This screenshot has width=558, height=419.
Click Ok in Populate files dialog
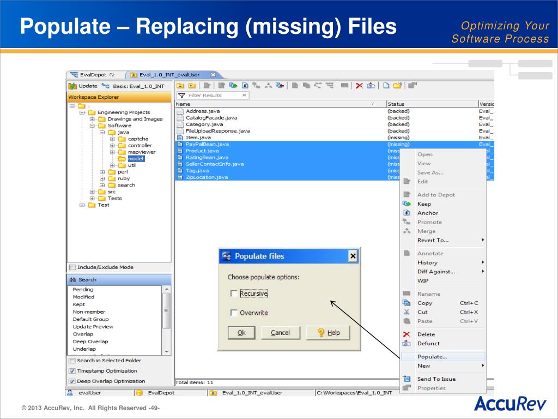(241, 333)
